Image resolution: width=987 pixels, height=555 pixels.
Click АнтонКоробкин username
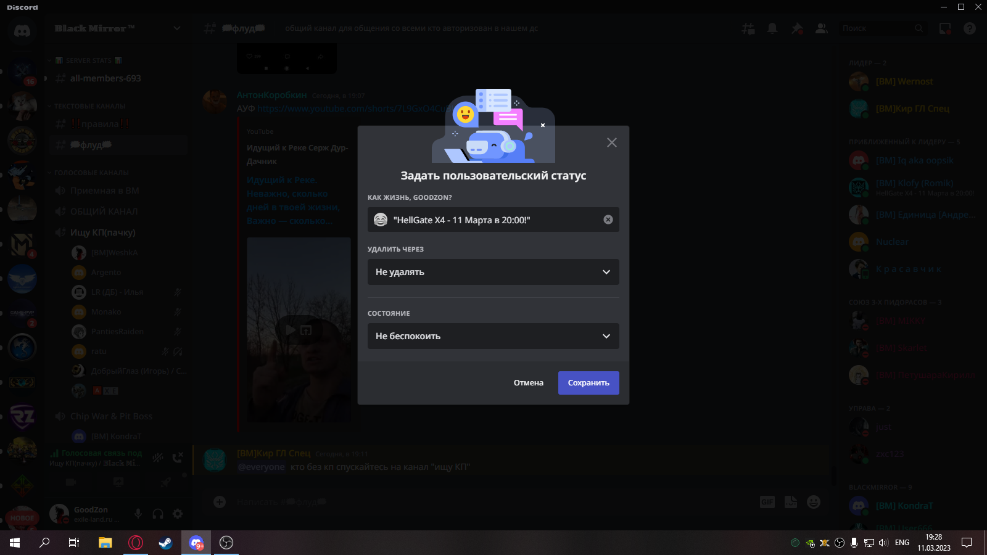[x=272, y=95]
